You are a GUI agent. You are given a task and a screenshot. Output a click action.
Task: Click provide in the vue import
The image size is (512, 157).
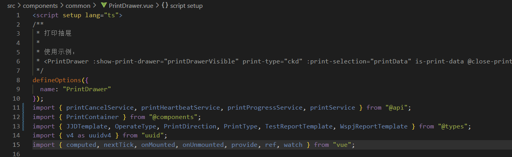(244, 145)
